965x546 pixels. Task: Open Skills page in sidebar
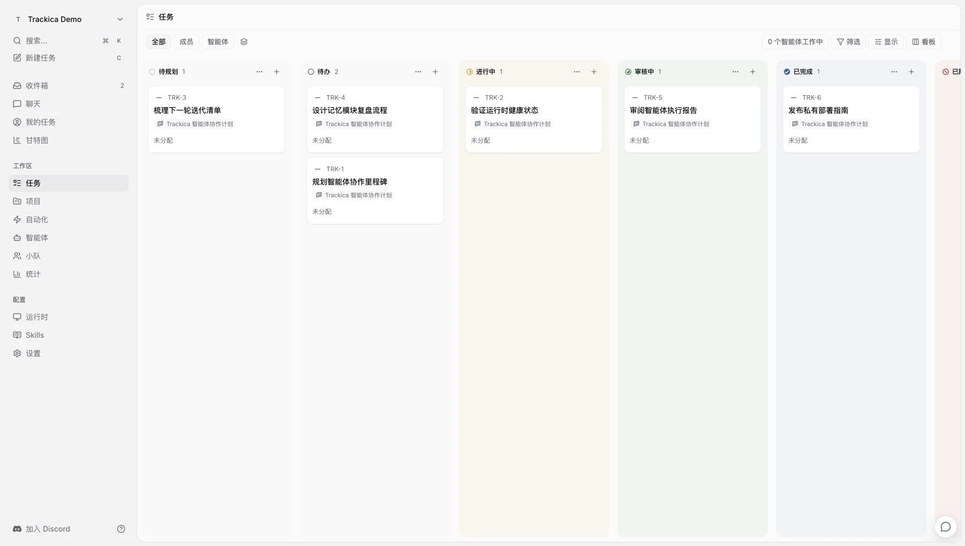coord(69,335)
